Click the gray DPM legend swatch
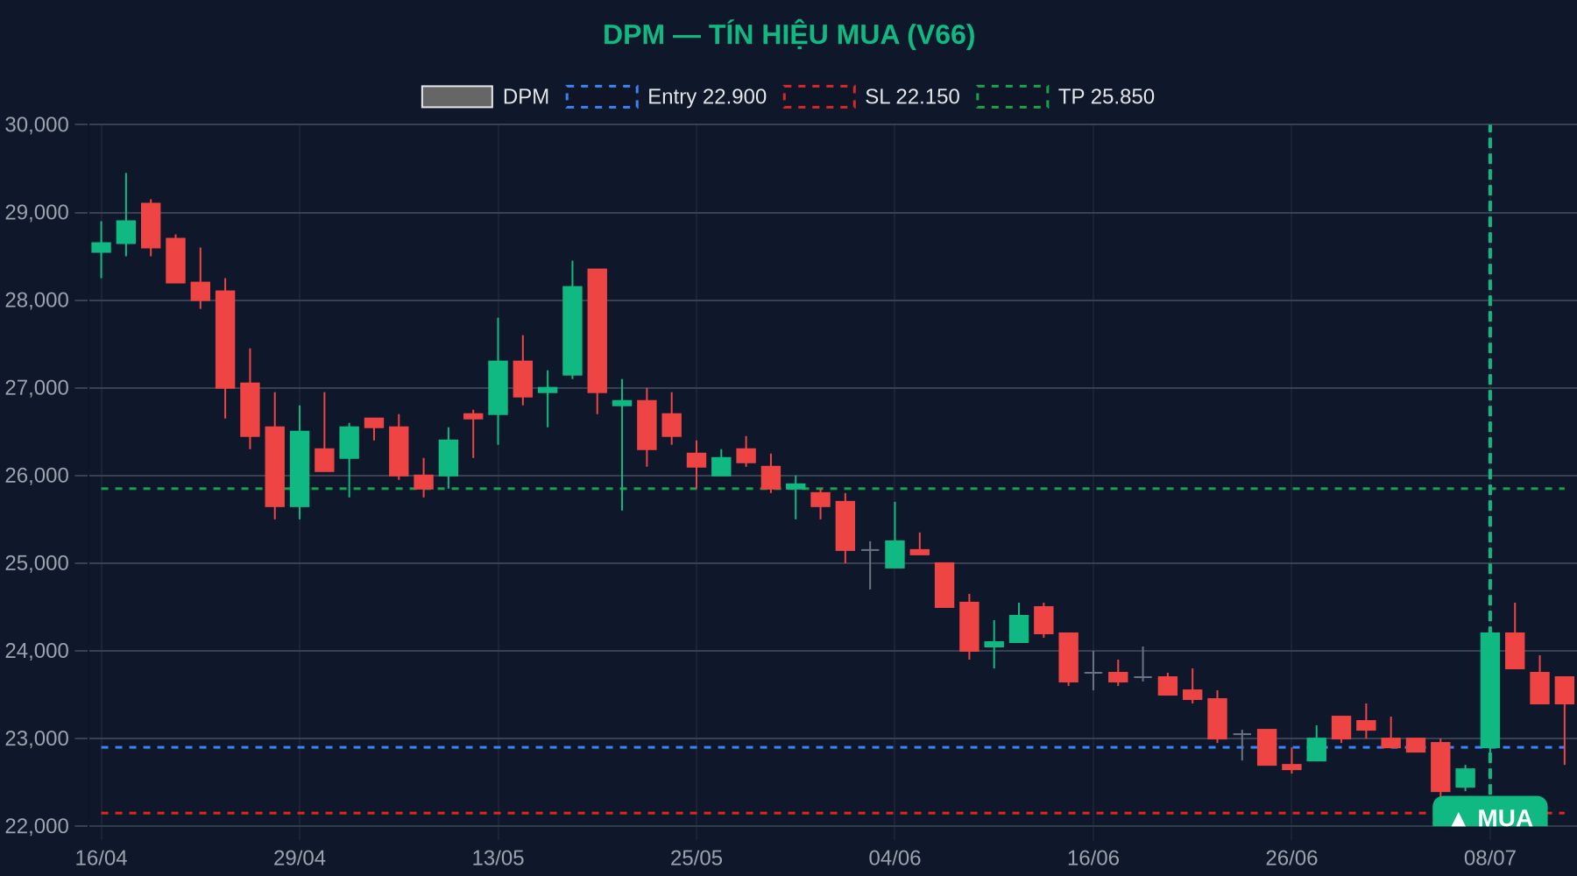Image resolution: width=1577 pixels, height=876 pixels. [x=457, y=96]
